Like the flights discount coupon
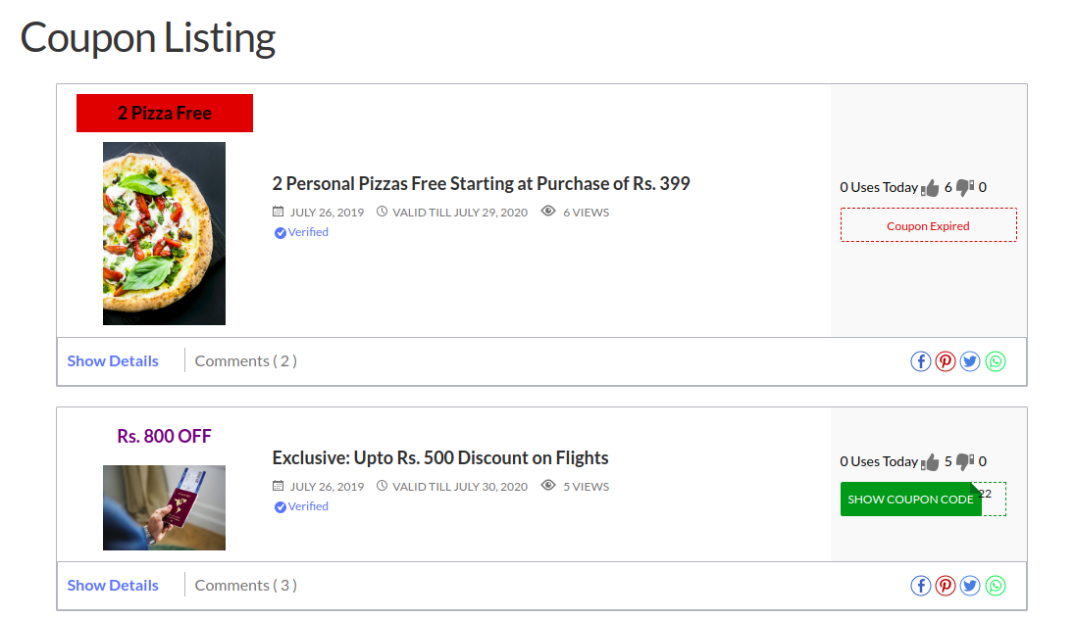 pyautogui.click(x=931, y=461)
